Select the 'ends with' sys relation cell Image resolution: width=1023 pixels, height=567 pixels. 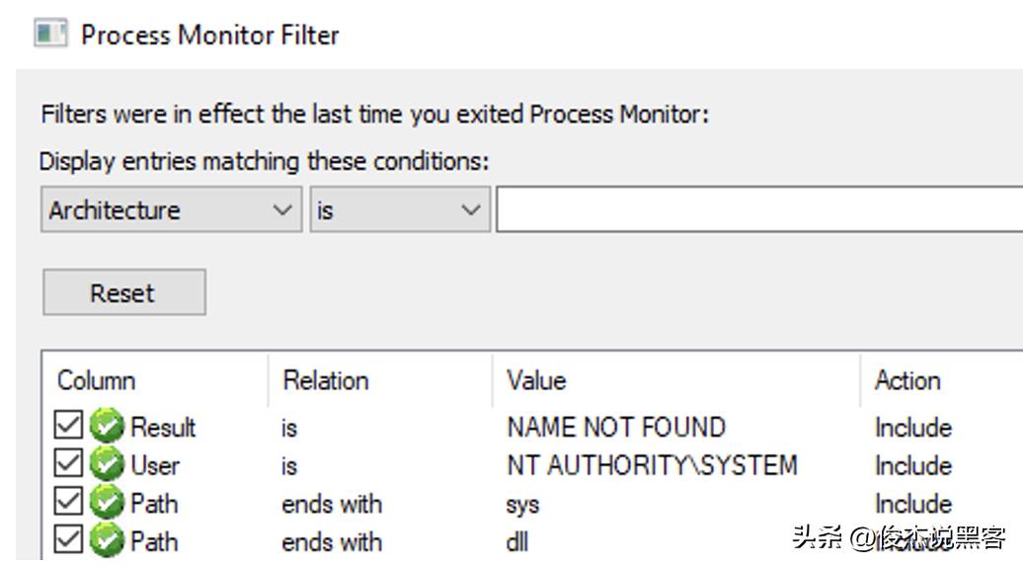pyautogui.click(x=332, y=503)
